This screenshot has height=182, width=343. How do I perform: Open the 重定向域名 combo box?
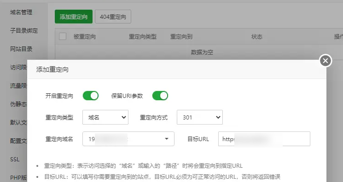[x=128, y=139]
